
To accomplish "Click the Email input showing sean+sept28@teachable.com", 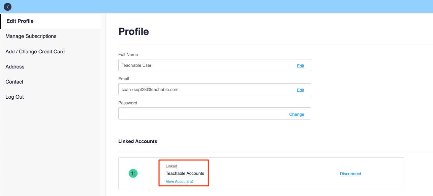I will tap(215, 89).
